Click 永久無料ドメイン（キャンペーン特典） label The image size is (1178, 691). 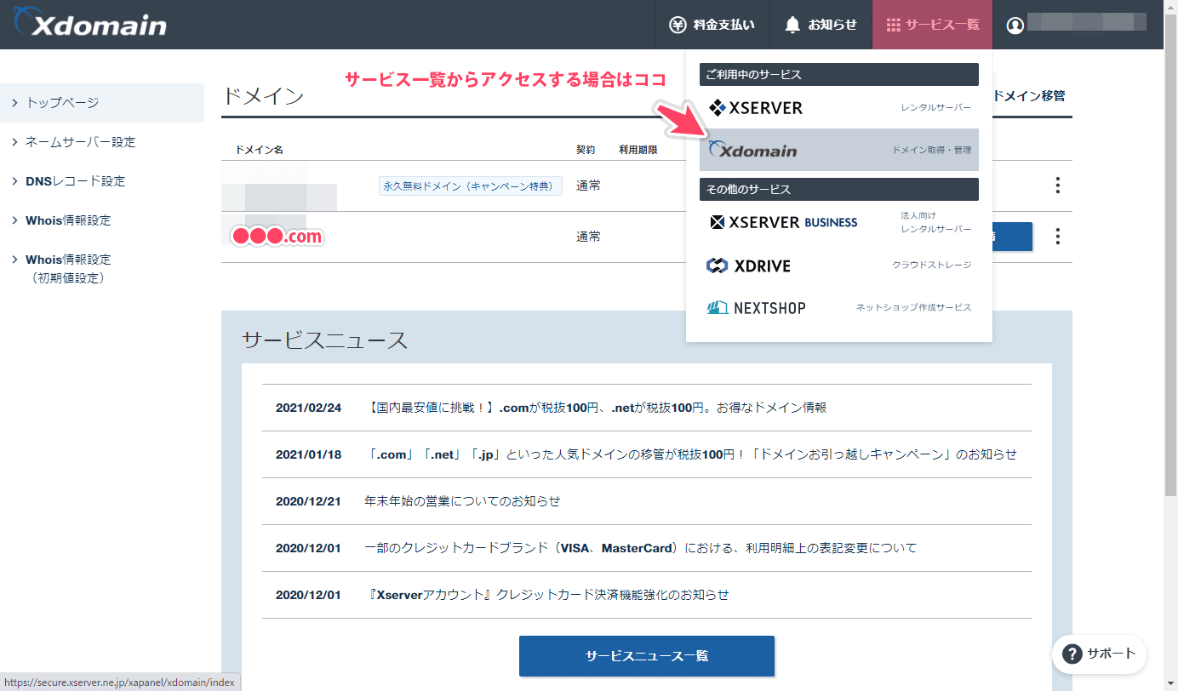pyautogui.click(x=470, y=186)
